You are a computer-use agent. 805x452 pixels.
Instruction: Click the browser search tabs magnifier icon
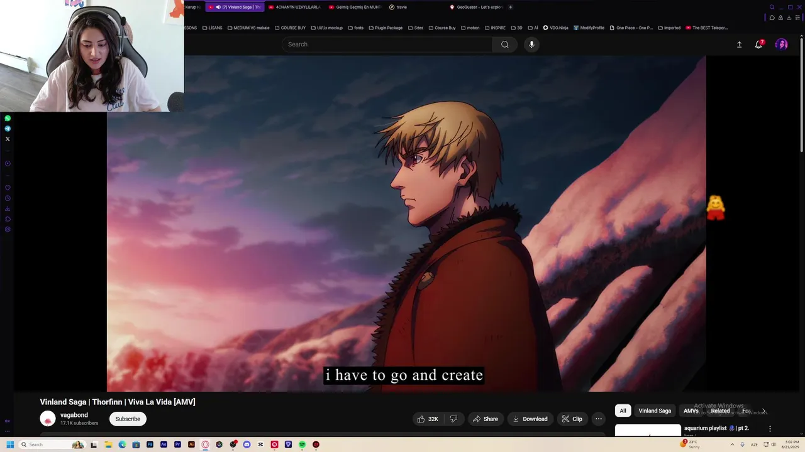(x=772, y=8)
